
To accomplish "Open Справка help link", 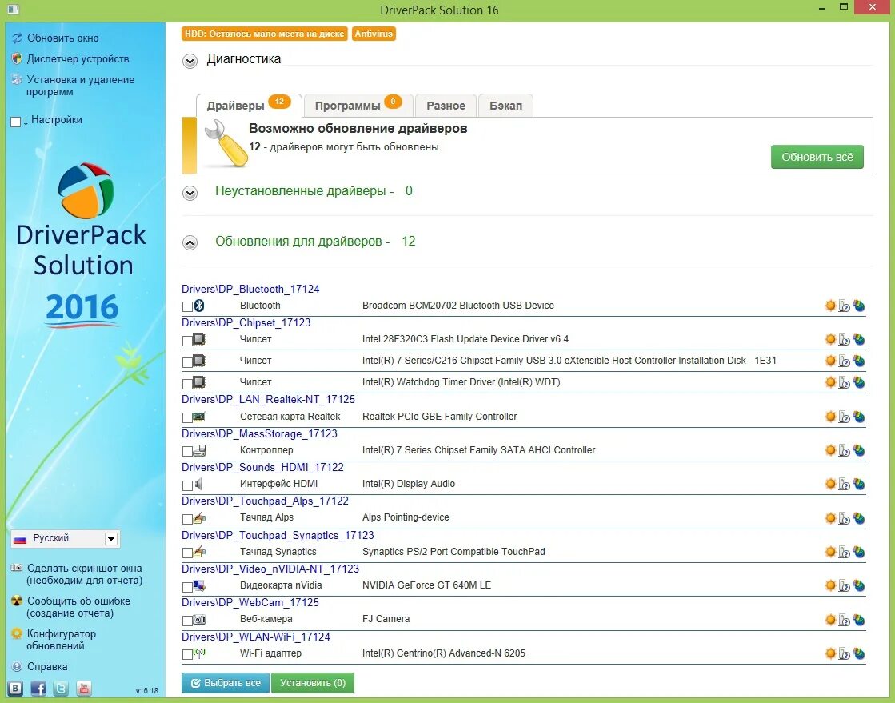I will point(47,666).
